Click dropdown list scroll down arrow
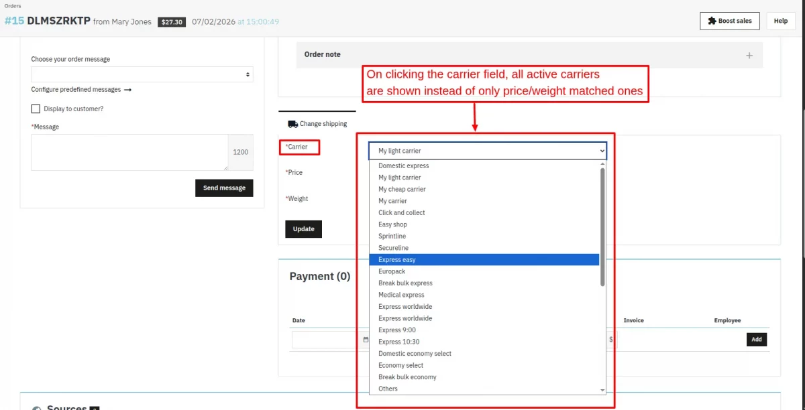The image size is (805, 410). [x=602, y=390]
